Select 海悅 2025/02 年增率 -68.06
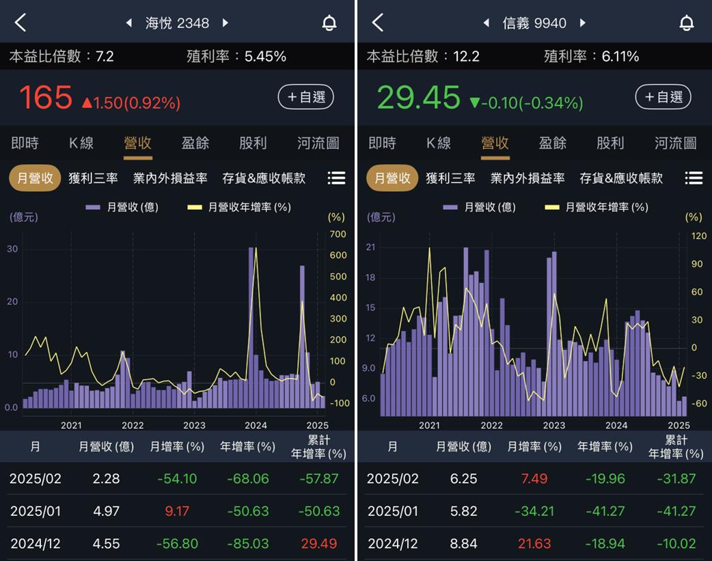 point(248,478)
